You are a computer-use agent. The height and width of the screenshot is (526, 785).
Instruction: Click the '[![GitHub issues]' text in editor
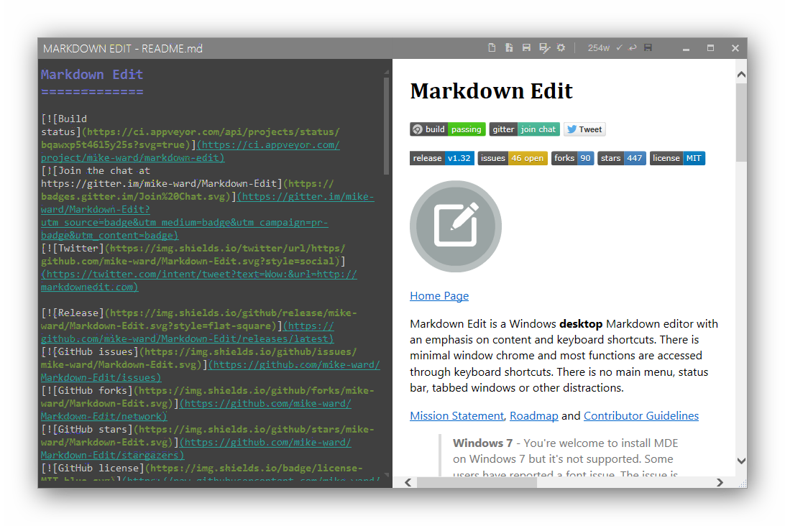[90, 352]
